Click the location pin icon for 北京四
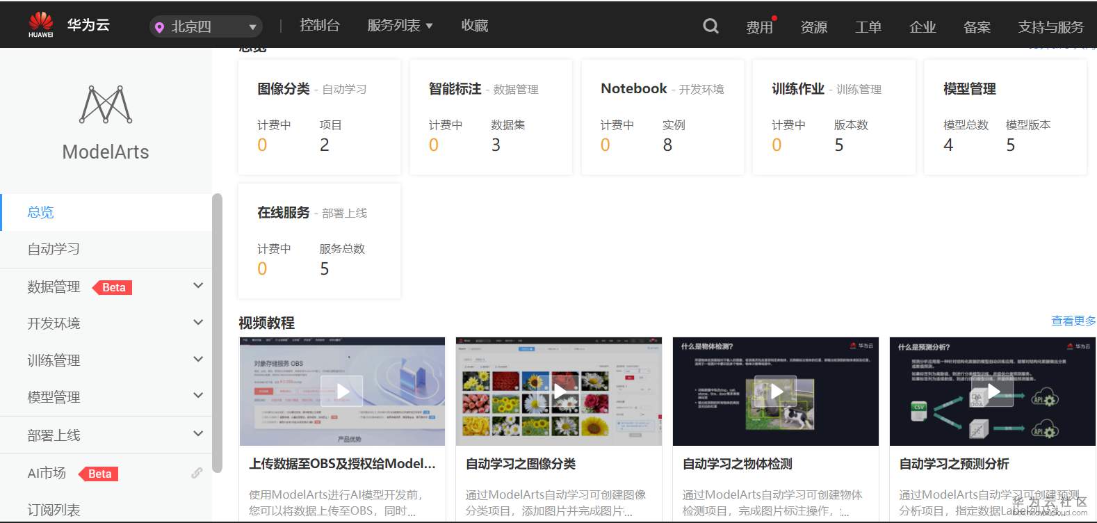This screenshot has height=523, width=1097. click(159, 27)
